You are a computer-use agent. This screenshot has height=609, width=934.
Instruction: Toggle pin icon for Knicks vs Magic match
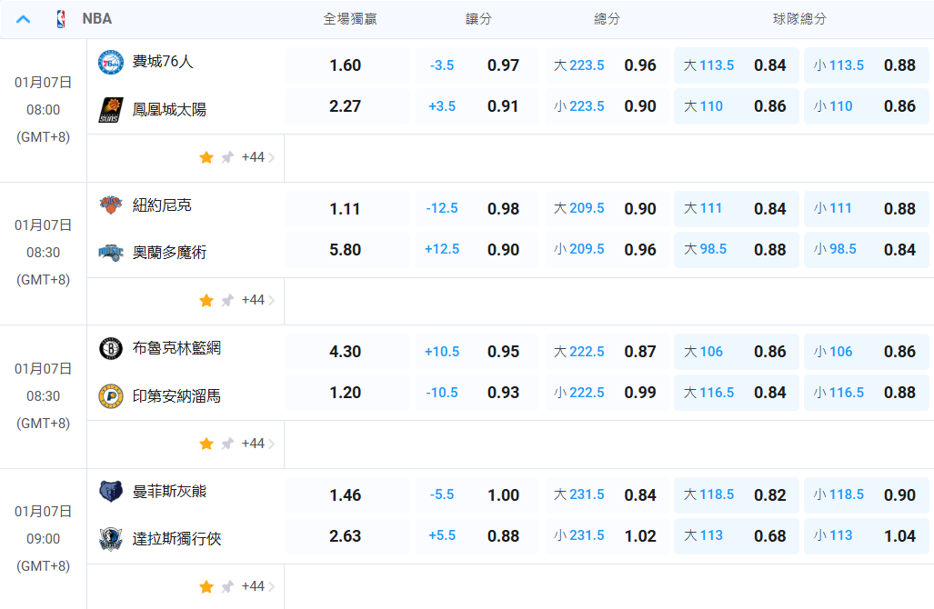227,300
